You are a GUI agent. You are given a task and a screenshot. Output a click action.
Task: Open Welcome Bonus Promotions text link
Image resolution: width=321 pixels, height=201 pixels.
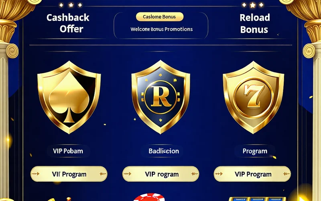[x=162, y=29]
